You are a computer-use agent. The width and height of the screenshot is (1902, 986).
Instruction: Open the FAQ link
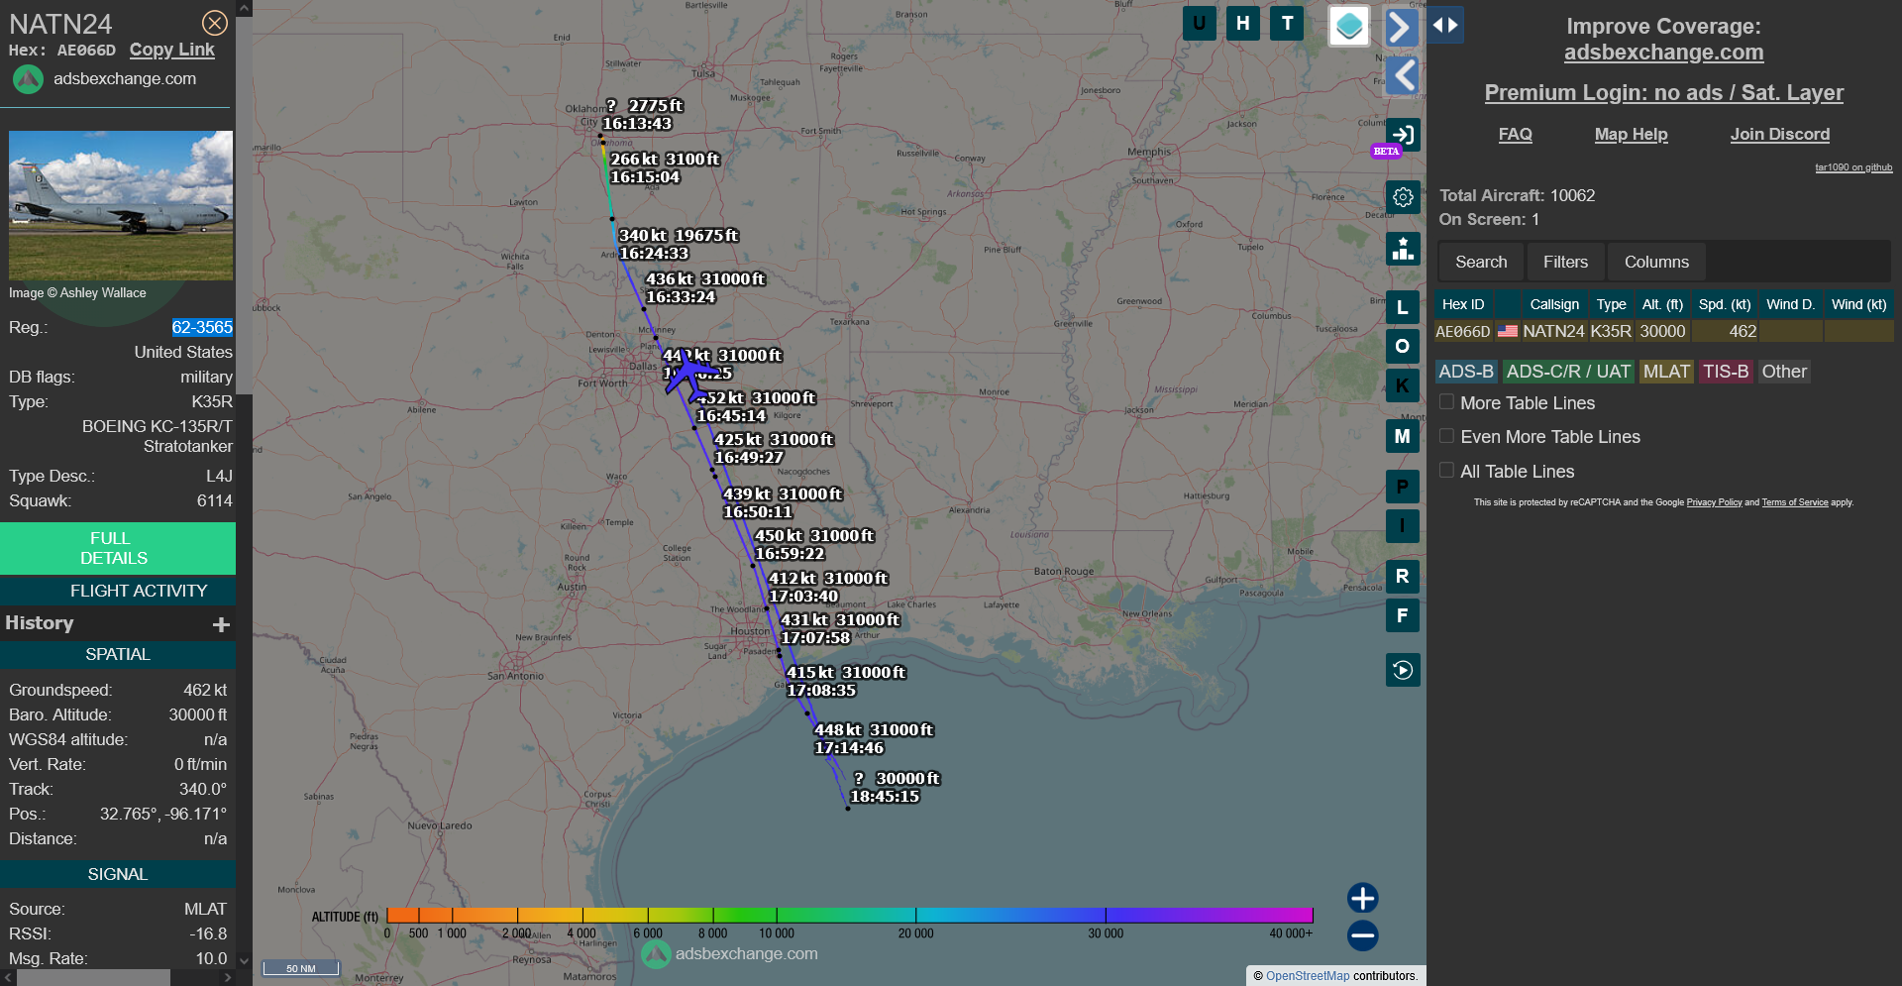click(x=1515, y=134)
